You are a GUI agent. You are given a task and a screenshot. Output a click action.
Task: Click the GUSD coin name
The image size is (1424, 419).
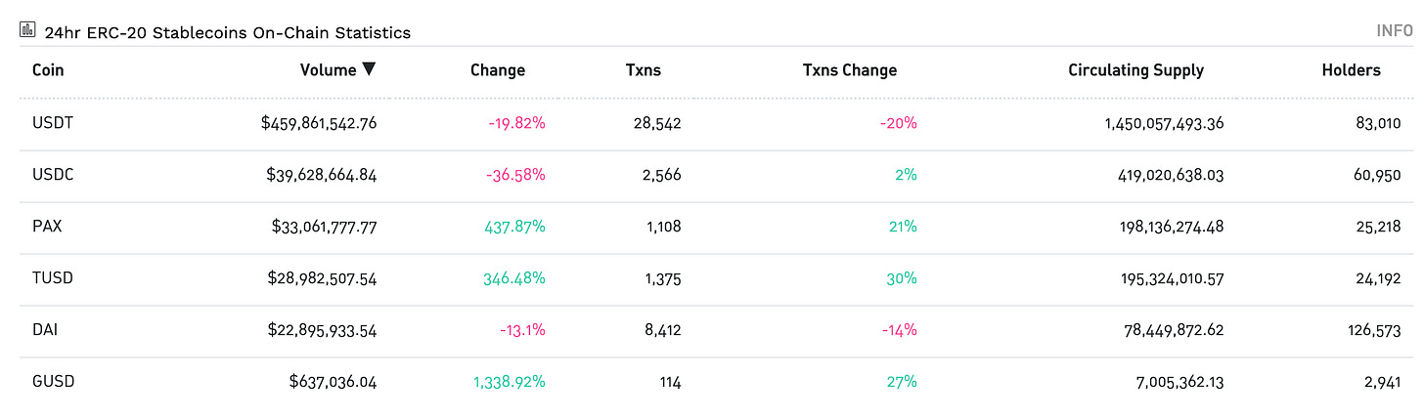click(53, 382)
